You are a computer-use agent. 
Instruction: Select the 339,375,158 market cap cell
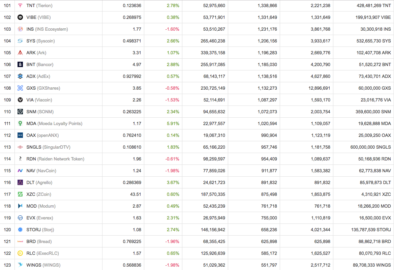click(x=213, y=53)
